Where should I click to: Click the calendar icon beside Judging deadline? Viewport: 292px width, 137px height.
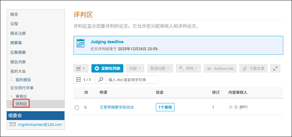[x=80, y=43]
